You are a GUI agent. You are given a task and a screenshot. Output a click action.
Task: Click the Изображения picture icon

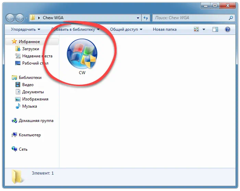pos(18,99)
